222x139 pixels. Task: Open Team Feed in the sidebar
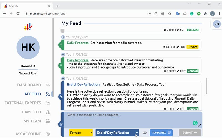pyautogui.click(x=30, y=112)
